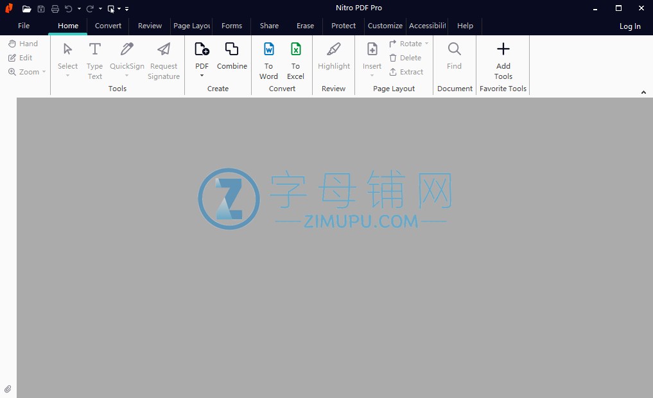Click the Log In link
Screen dimensions: 653x398
tap(630, 26)
